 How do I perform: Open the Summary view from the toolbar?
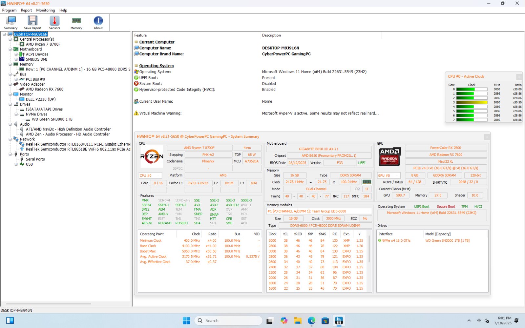10,22
